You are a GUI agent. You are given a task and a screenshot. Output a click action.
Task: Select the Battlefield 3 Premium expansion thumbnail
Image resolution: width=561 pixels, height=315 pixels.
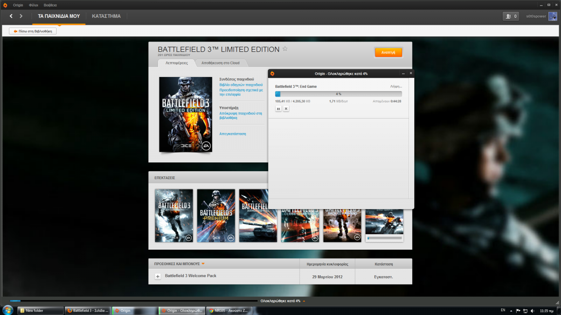[x=216, y=216]
